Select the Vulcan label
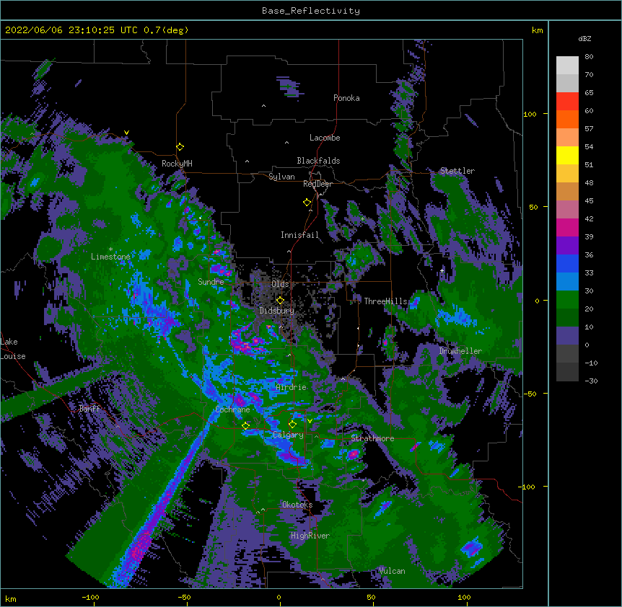This screenshot has height=607, width=622. click(392, 571)
